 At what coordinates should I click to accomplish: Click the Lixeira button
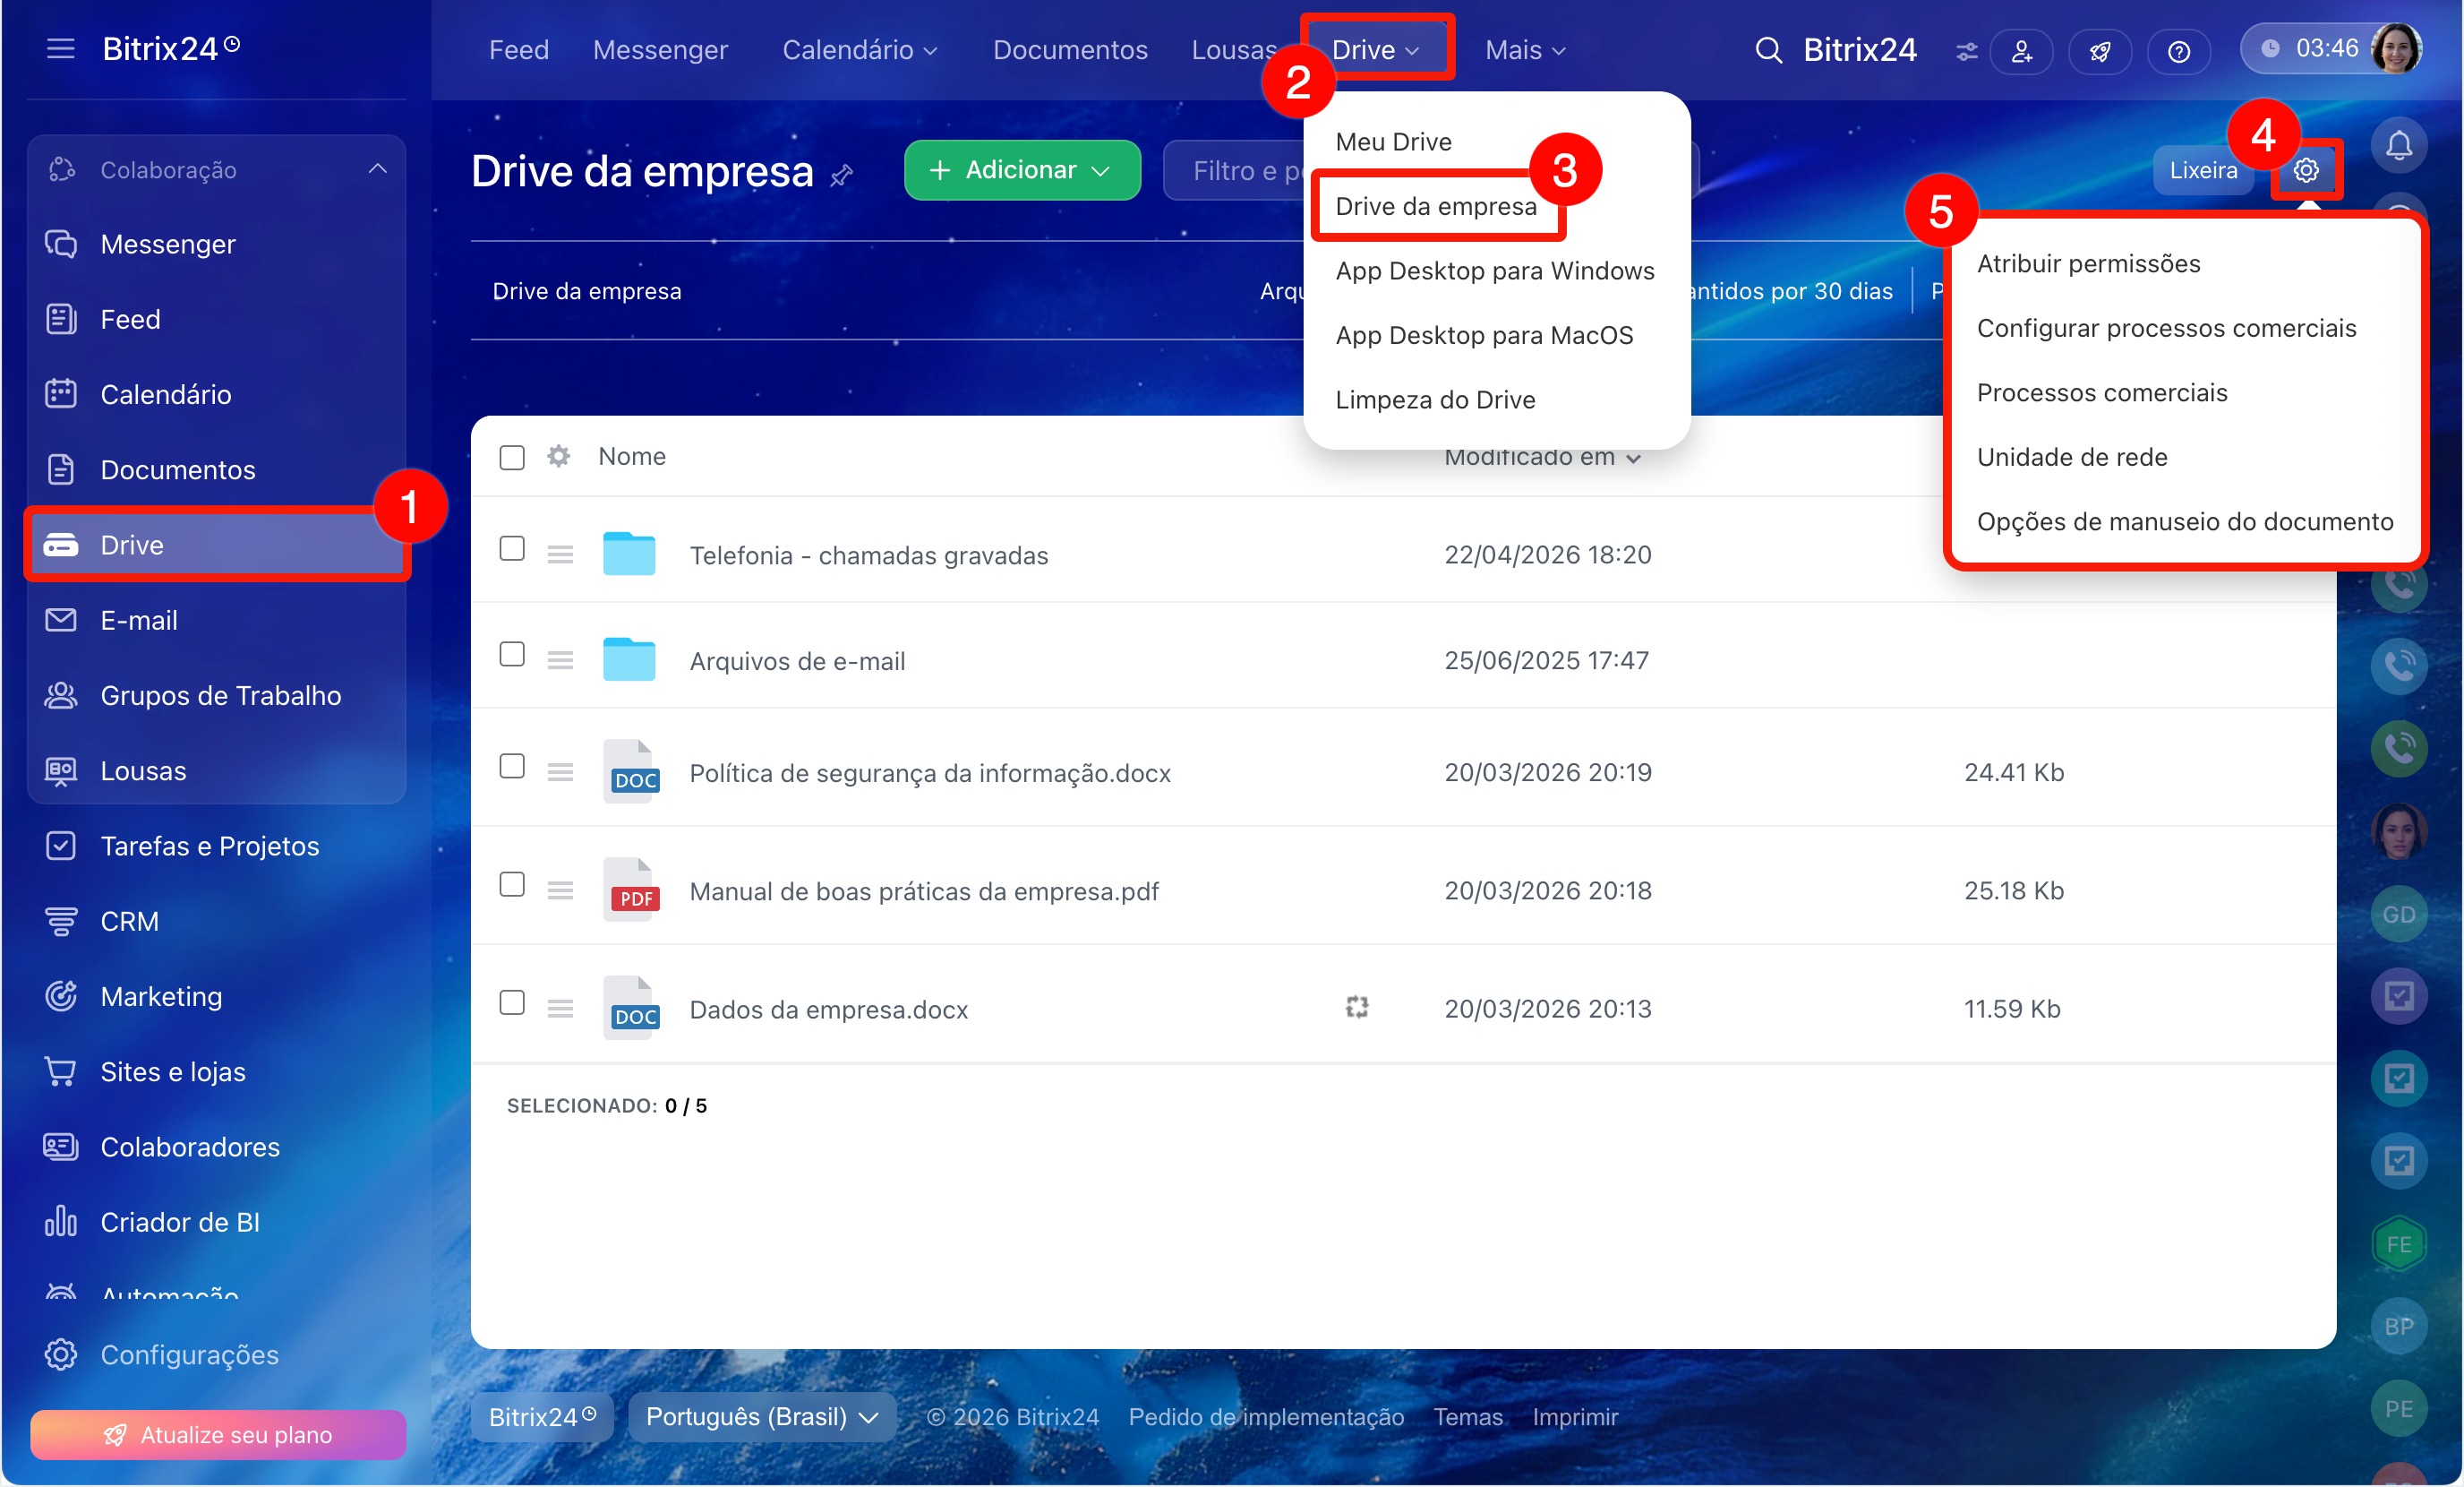(x=2202, y=170)
